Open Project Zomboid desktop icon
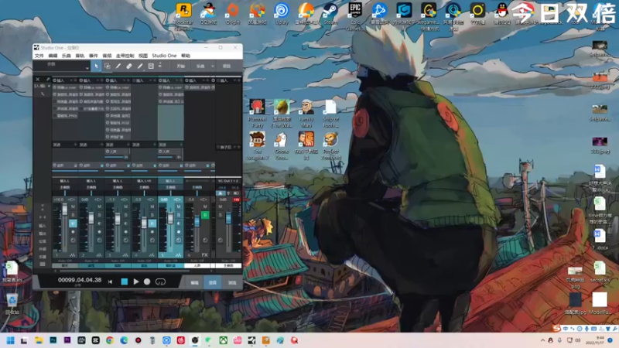The image size is (619, 348). pyautogui.click(x=331, y=146)
